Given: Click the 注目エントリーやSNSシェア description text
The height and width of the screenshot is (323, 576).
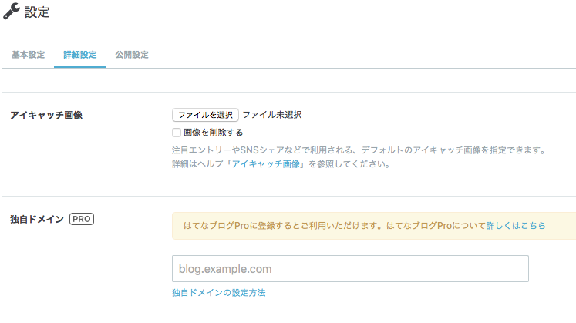Looking at the screenshot, I should (x=359, y=150).
